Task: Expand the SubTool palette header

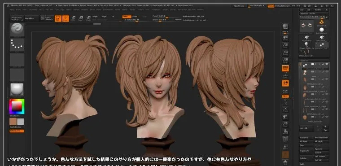Action: tap(314, 61)
